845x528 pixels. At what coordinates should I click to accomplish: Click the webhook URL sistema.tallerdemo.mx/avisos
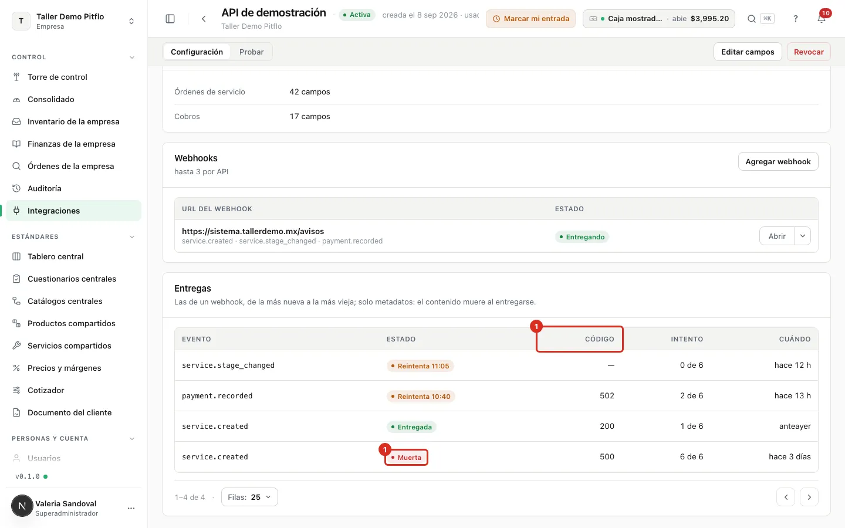(x=253, y=231)
